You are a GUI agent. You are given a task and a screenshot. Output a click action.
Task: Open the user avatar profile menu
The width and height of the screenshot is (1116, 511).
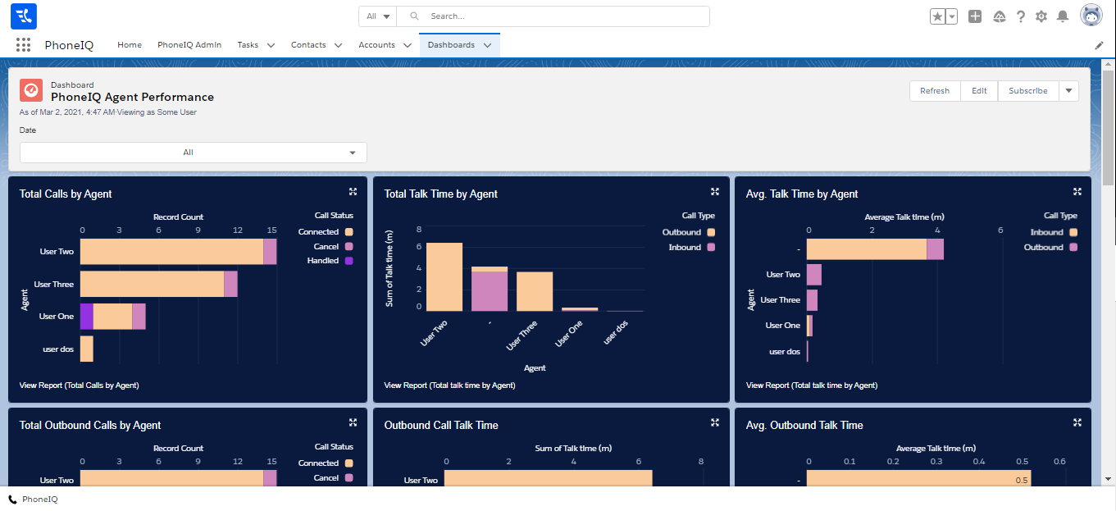[x=1091, y=16]
